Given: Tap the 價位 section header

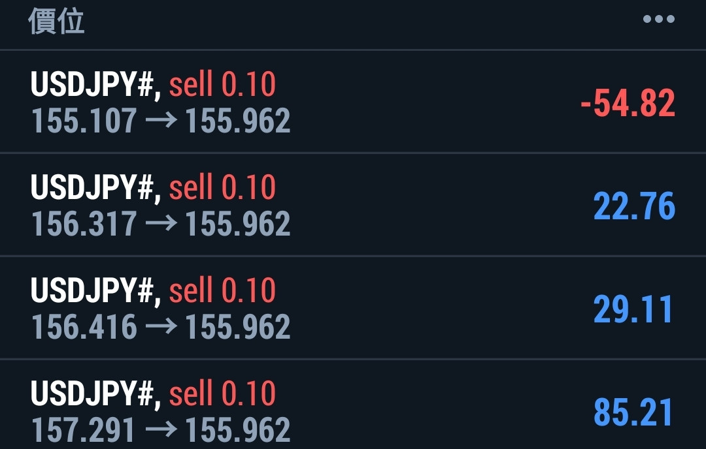Looking at the screenshot, I should [56, 22].
